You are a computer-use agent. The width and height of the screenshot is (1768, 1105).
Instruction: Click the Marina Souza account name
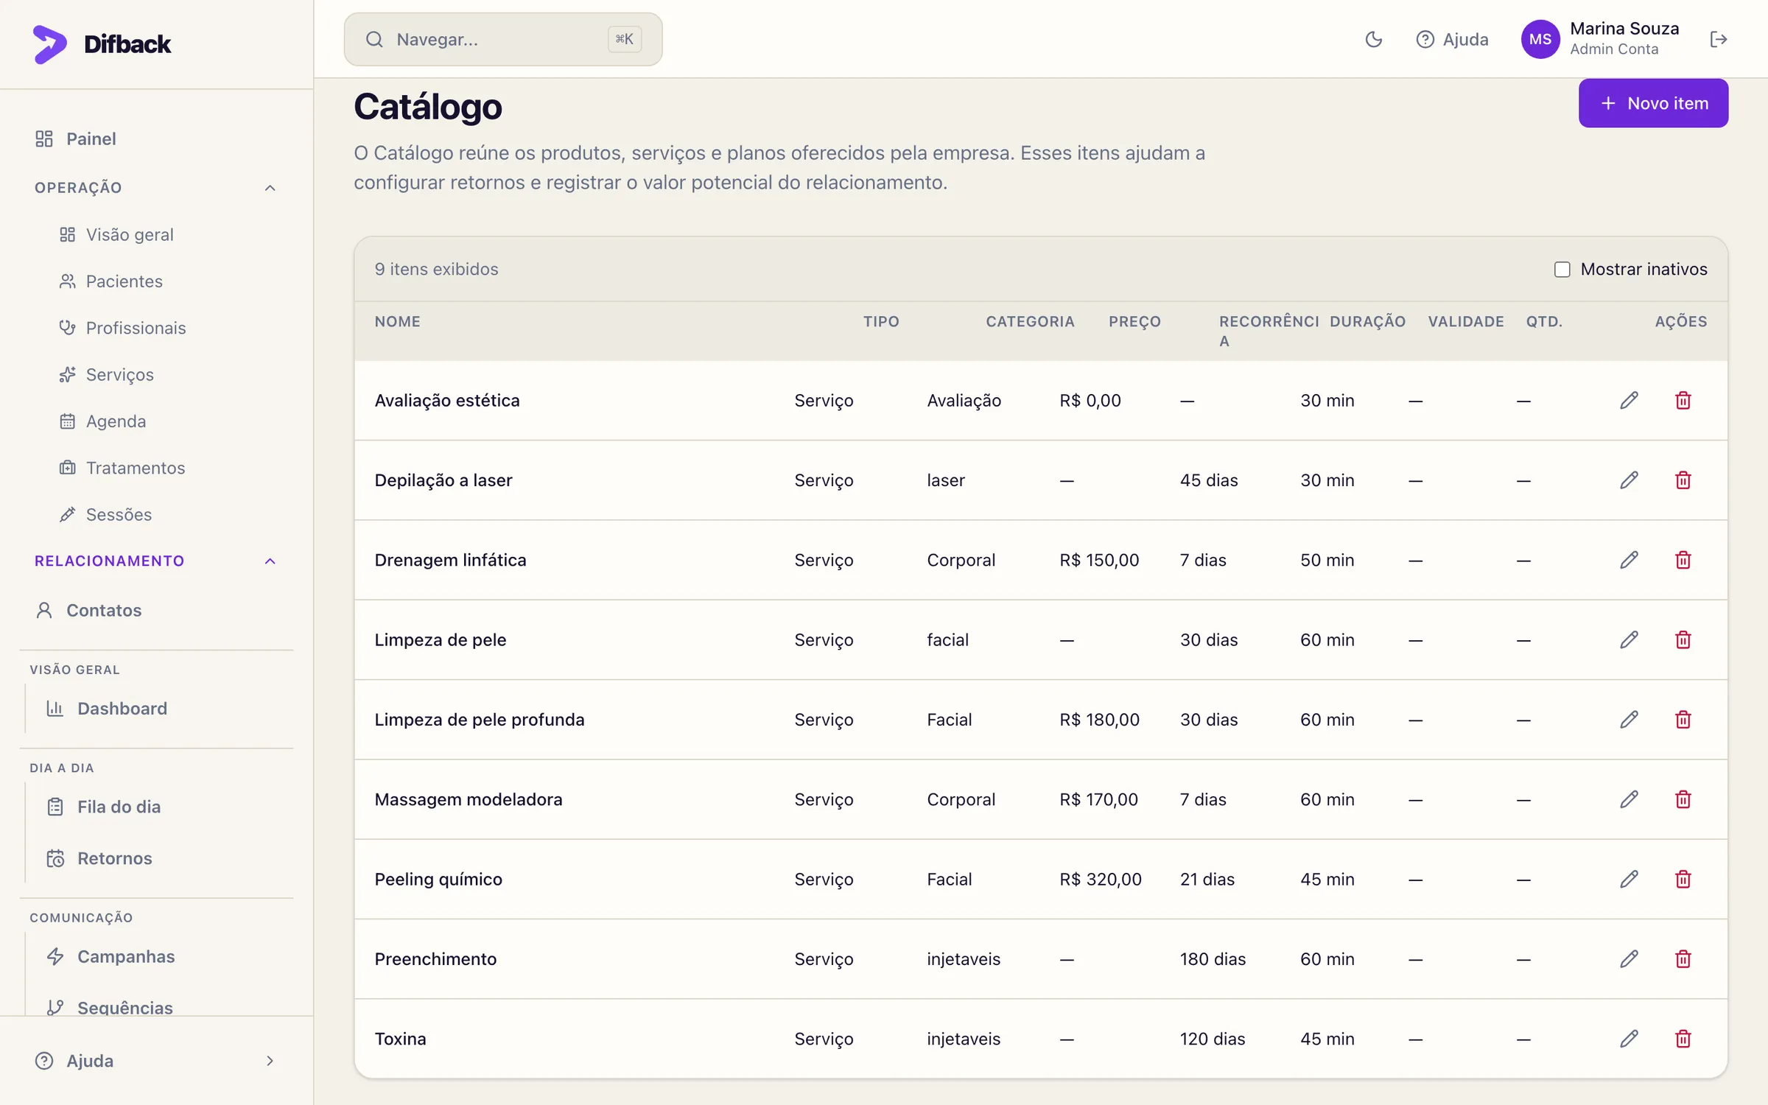[x=1624, y=29]
